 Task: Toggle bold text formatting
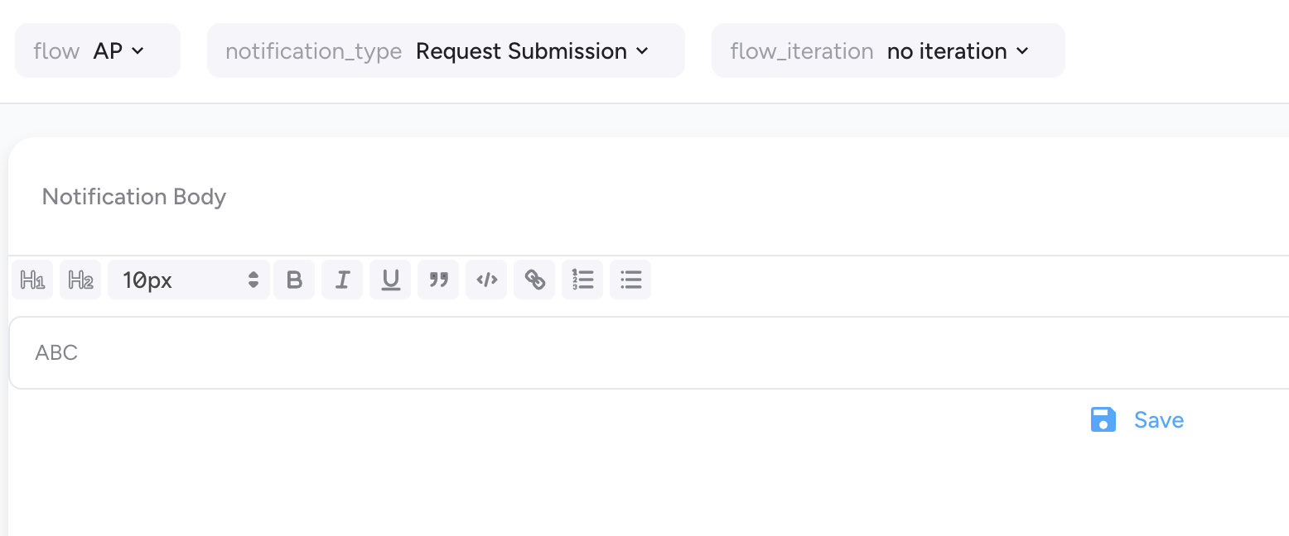pyautogui.click(x=294, y=280)
